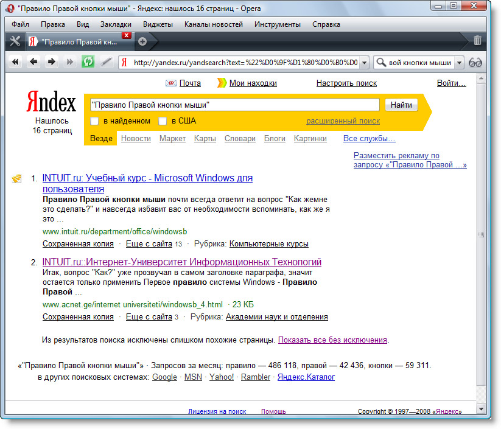This screenshot has width=501, height=429.
Task: Click Компьютерные курсы rubric link
Action: tap(269, 244)
